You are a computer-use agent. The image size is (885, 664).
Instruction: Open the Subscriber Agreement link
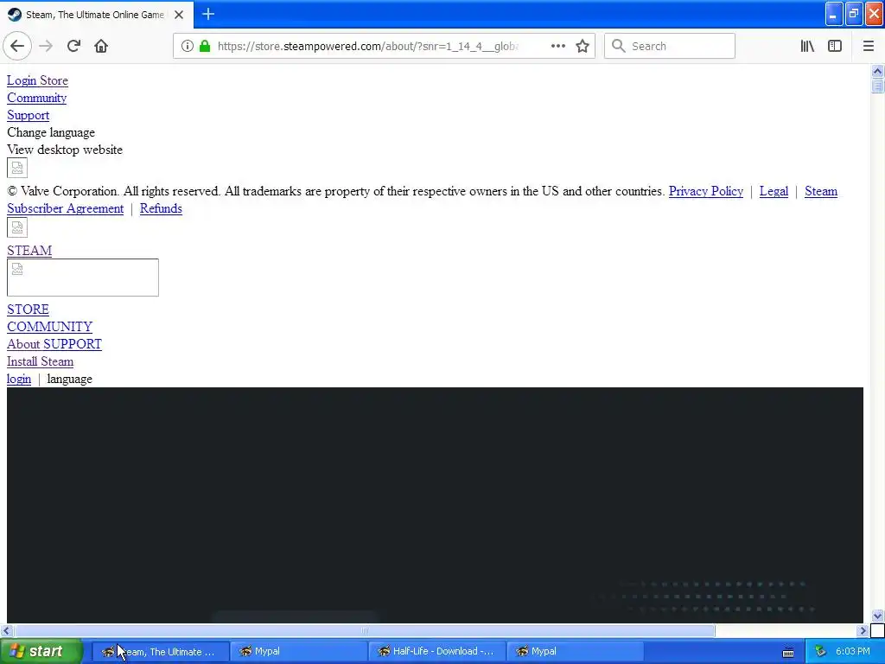point(65,208)
